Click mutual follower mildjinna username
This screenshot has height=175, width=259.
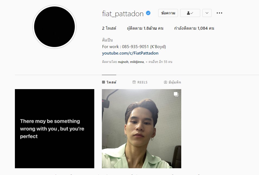click(x=137, y=62)
